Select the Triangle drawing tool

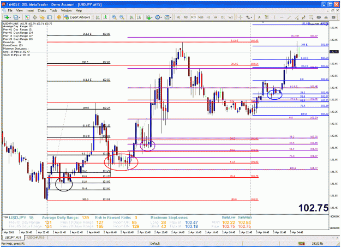pos(326,17)
